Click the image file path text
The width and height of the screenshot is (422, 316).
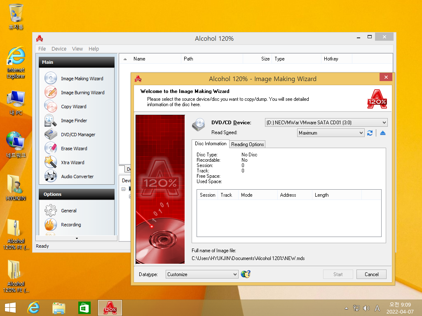(x=248, y=258)
